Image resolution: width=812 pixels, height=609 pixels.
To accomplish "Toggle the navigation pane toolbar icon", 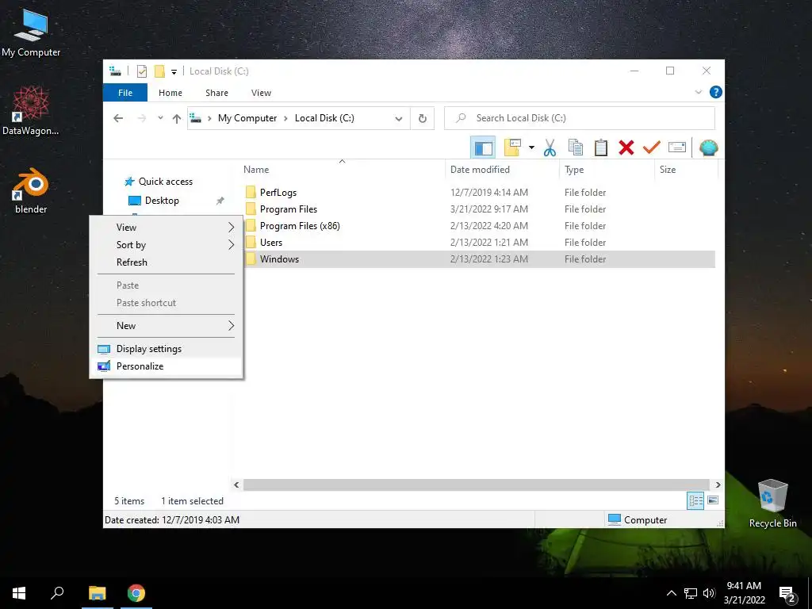I will click(x=483, y=147).
